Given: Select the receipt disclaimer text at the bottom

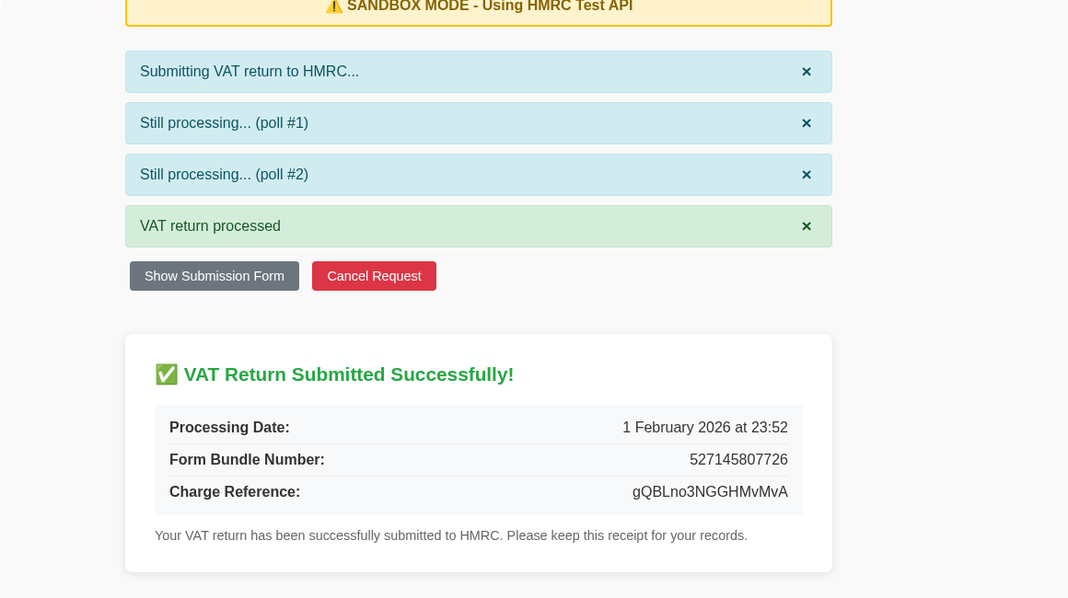Looking at the screenshot, I should tap(451, 535).
